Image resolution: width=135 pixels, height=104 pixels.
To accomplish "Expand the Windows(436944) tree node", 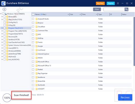I will point(2,51).
